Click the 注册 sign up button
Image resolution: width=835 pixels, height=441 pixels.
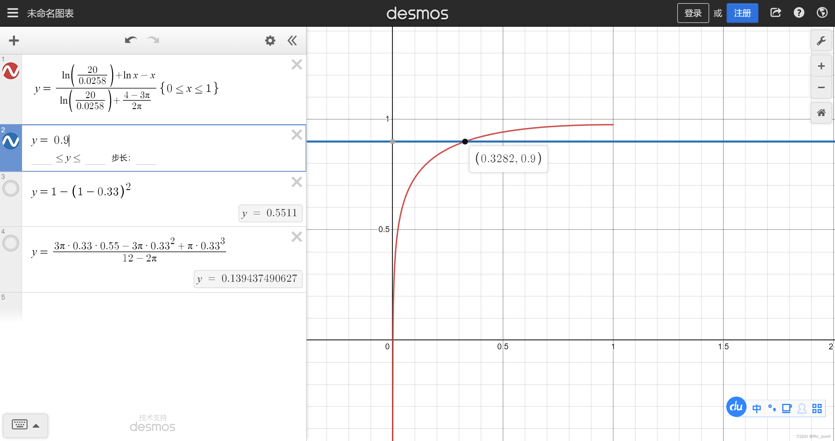(742, 13)
